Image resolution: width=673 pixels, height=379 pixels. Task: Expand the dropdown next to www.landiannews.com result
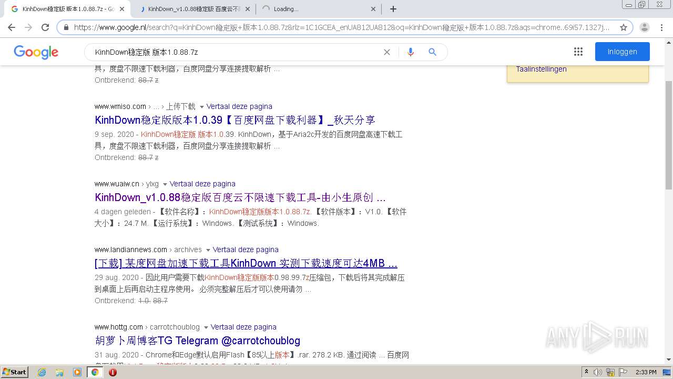[208, 250]
